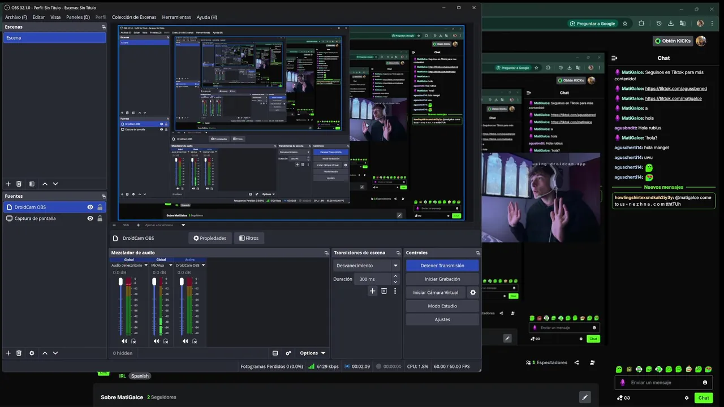Viewport: 724px width, 407px height.
Task: Mute DroidCam OBS audio channel
Action: pyautogui.click(x=185, y=341)
